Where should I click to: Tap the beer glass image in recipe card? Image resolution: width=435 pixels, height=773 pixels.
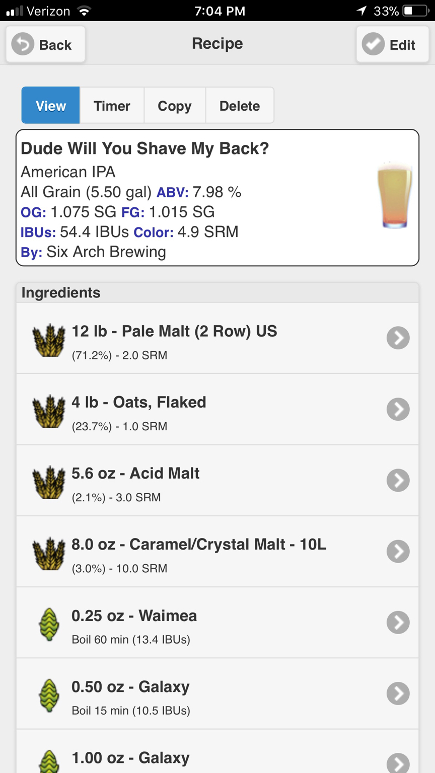[395, 195]
